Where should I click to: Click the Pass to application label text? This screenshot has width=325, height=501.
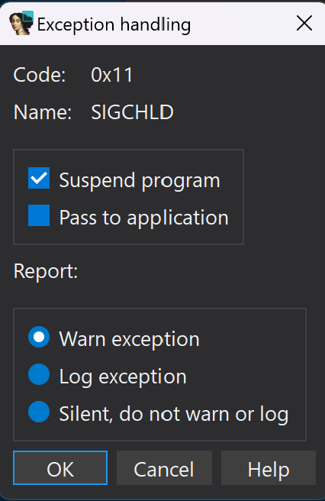tap(144, 218)
